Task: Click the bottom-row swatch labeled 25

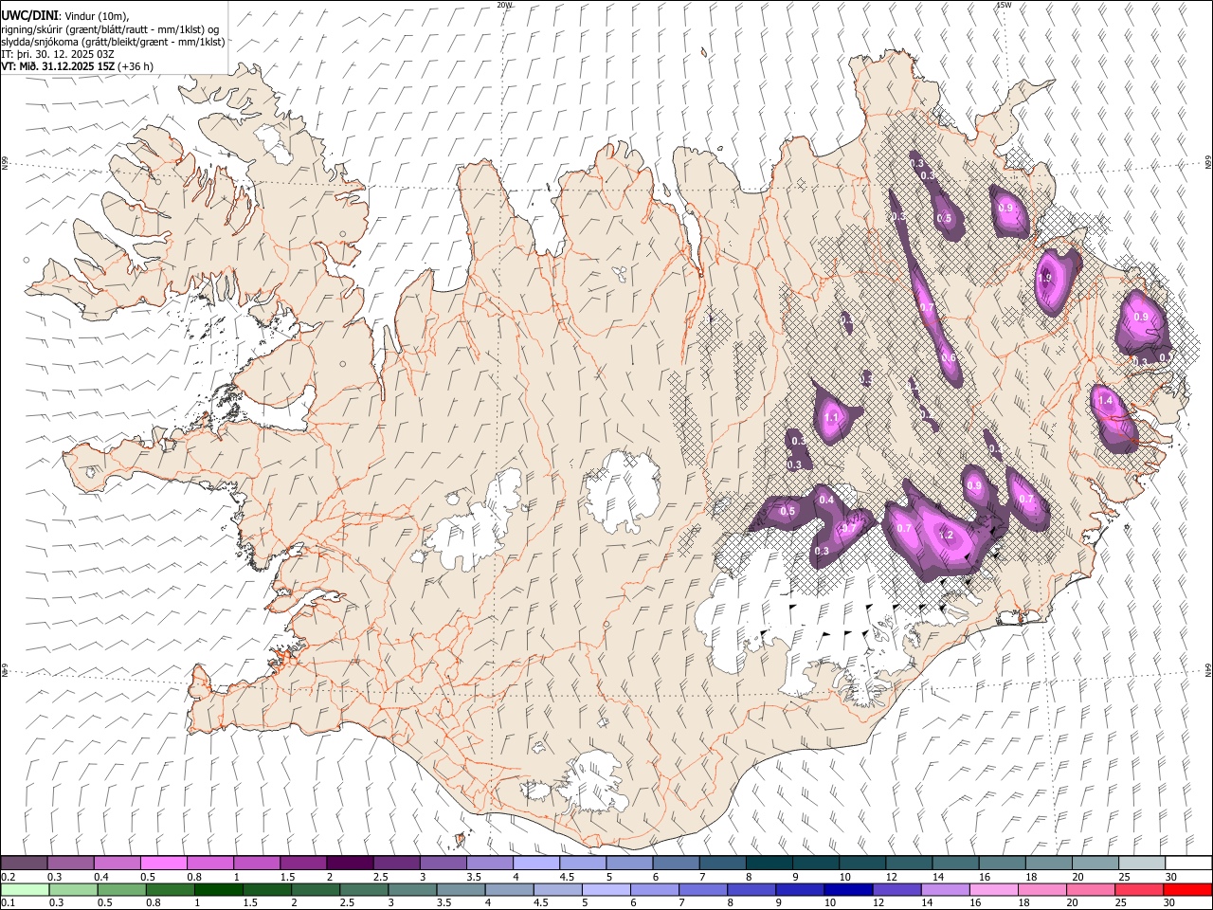Action: point(1137,889)
